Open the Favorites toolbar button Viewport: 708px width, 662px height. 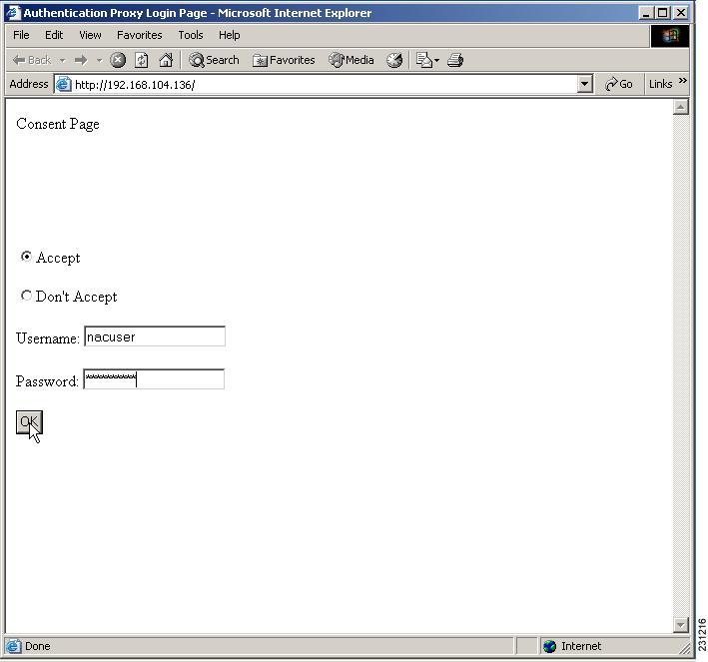[x=284, y=60]
